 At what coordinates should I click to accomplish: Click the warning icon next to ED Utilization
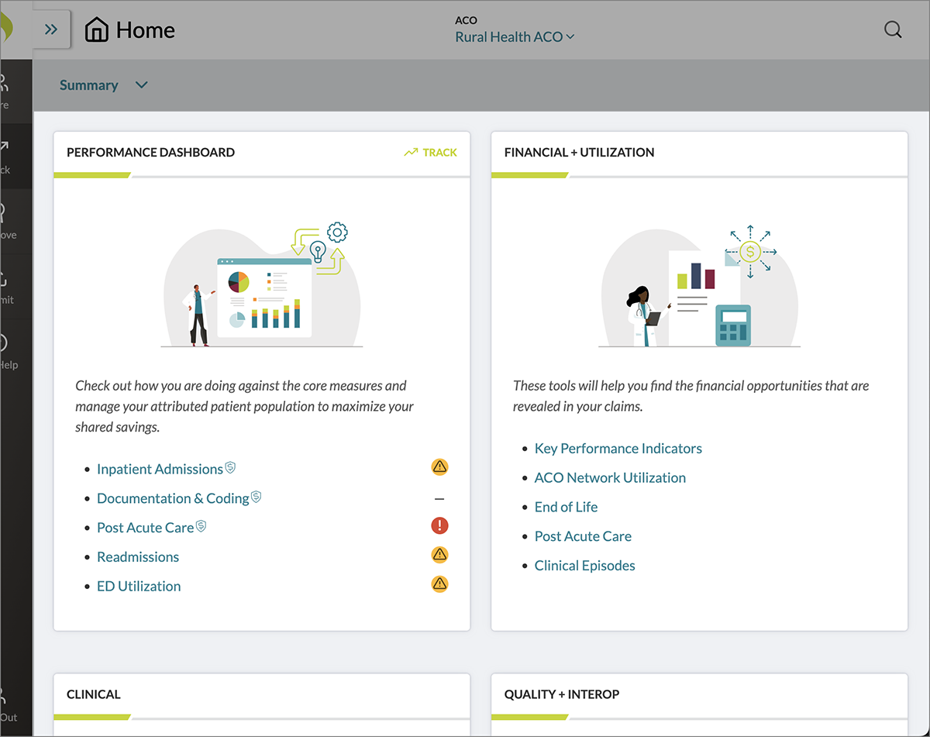tap(439, 584)
